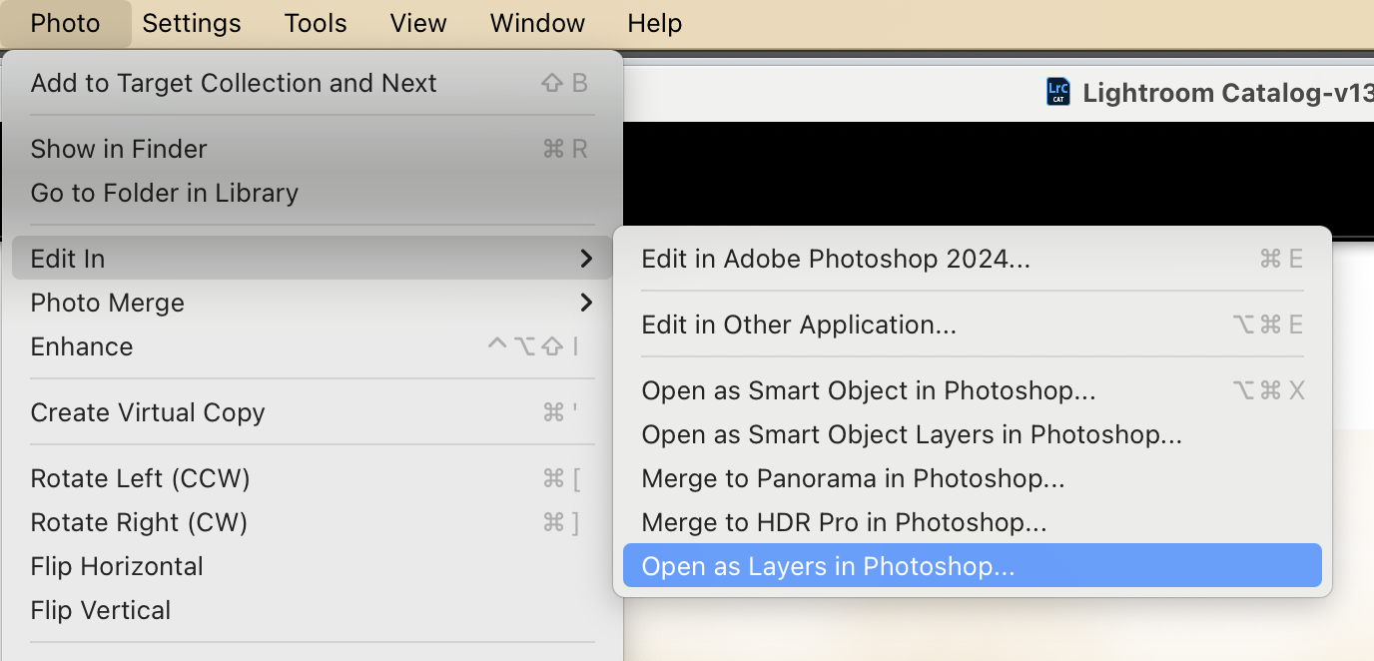This screenshot has height=661, width=1374.
Task: Select Create Virtual Copy
Action: [148, 412]
